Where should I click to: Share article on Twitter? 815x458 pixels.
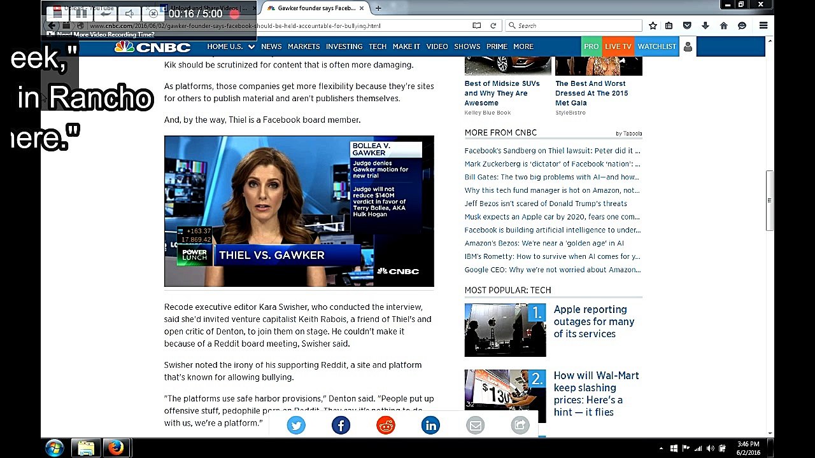296,426
